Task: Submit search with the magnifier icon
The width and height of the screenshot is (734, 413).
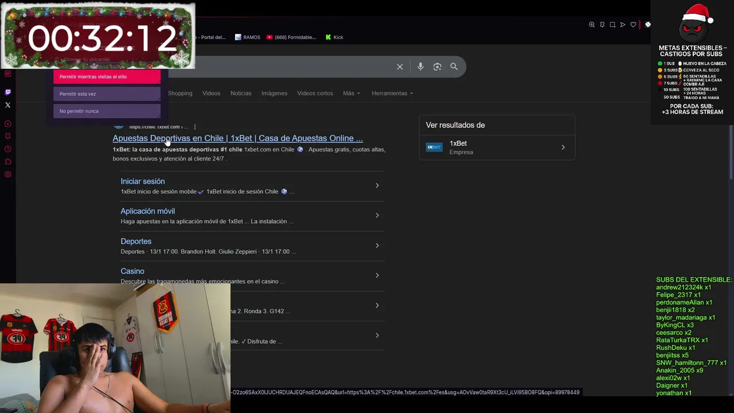Action: [x=454, y=67]
